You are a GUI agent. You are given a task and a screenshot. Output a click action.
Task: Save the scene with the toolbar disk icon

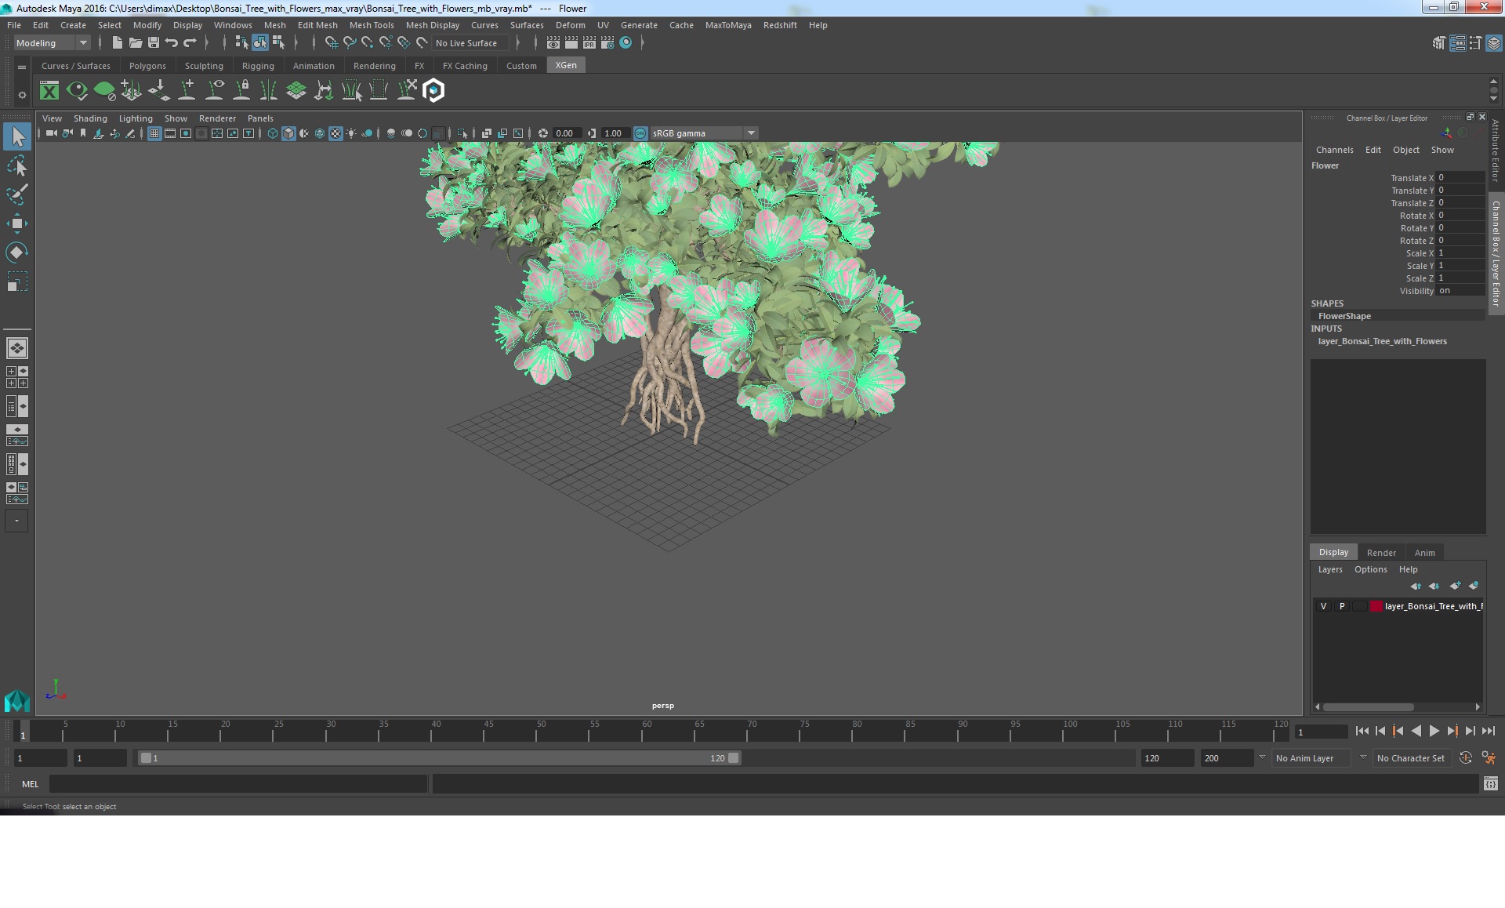pos(154,43)
